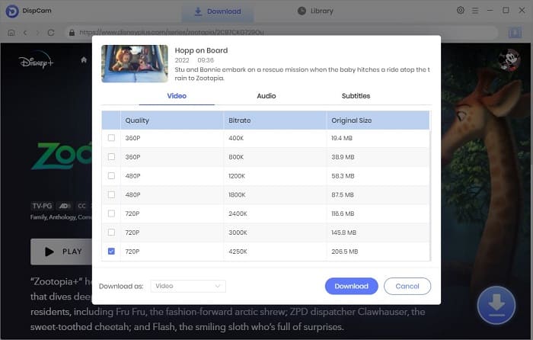Check the 720P 2400K quality row

(x=111, y=213)
